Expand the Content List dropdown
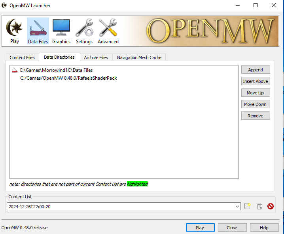This screenshot has width=284, height=234. (x=237, y=206)
